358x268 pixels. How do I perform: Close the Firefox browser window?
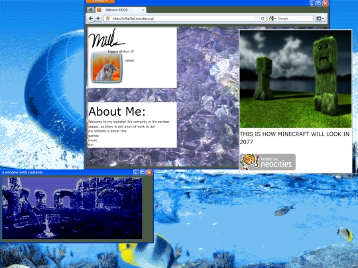click(326, 3)
